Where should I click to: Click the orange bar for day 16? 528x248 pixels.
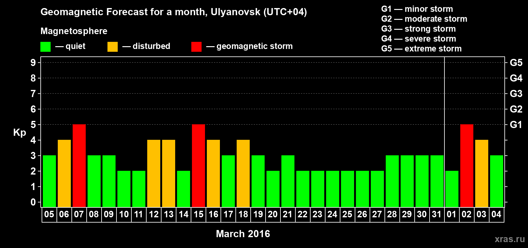coord(213,173)
